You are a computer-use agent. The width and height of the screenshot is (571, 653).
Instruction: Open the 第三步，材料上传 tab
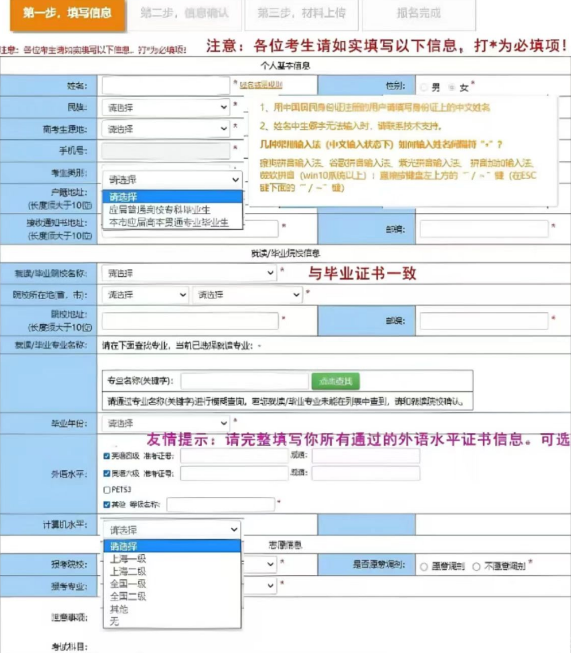click(301, 13)
